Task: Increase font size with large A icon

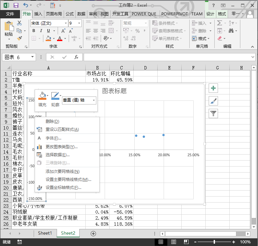Action: (x=63, y=31)
